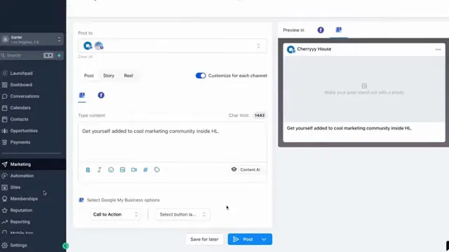Screen dimensions: 449x252
Task: Click the preview caption text
Action: (x=349, y=128)
